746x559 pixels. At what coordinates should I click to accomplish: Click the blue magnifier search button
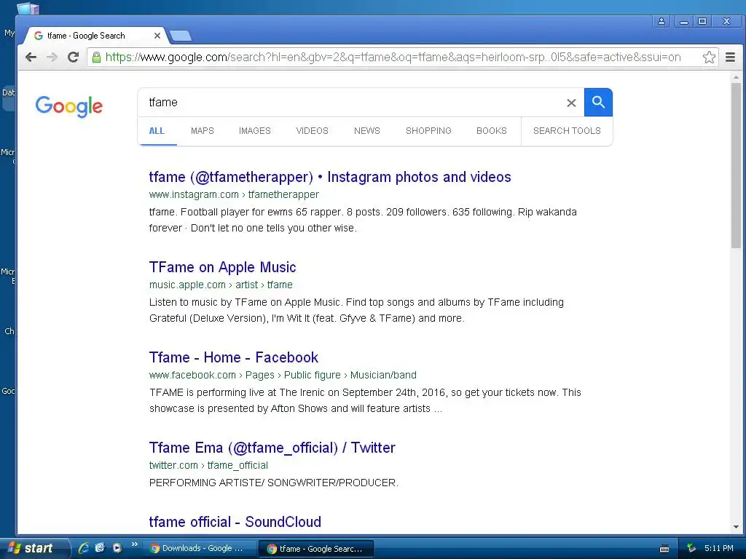[598, 102]
